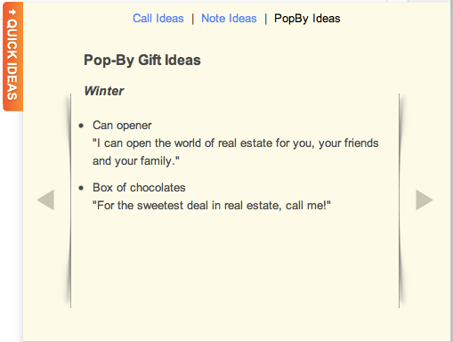Click the blank area below the gift list
Viewport: 453px width, 342px height.
click(x=234, y=261)
